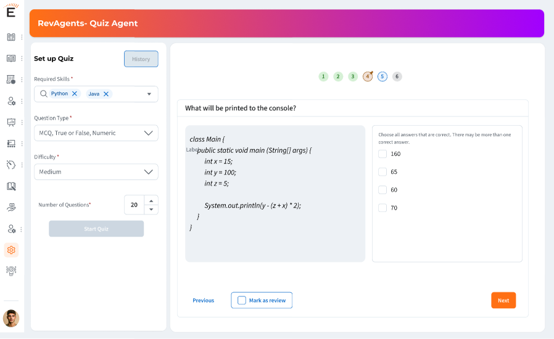The height and width of the screenshot is (339, 554).
Task: Open quiz History
Action: 141,59
